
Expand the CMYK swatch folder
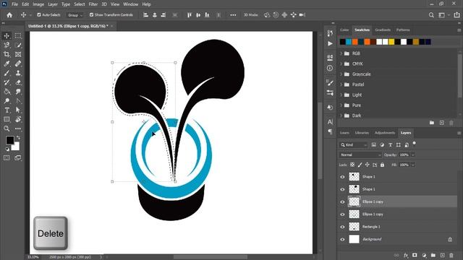tap(341, 64)
